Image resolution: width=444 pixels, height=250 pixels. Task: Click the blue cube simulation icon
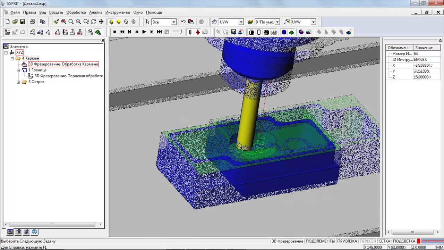click(x=283, y=32)
